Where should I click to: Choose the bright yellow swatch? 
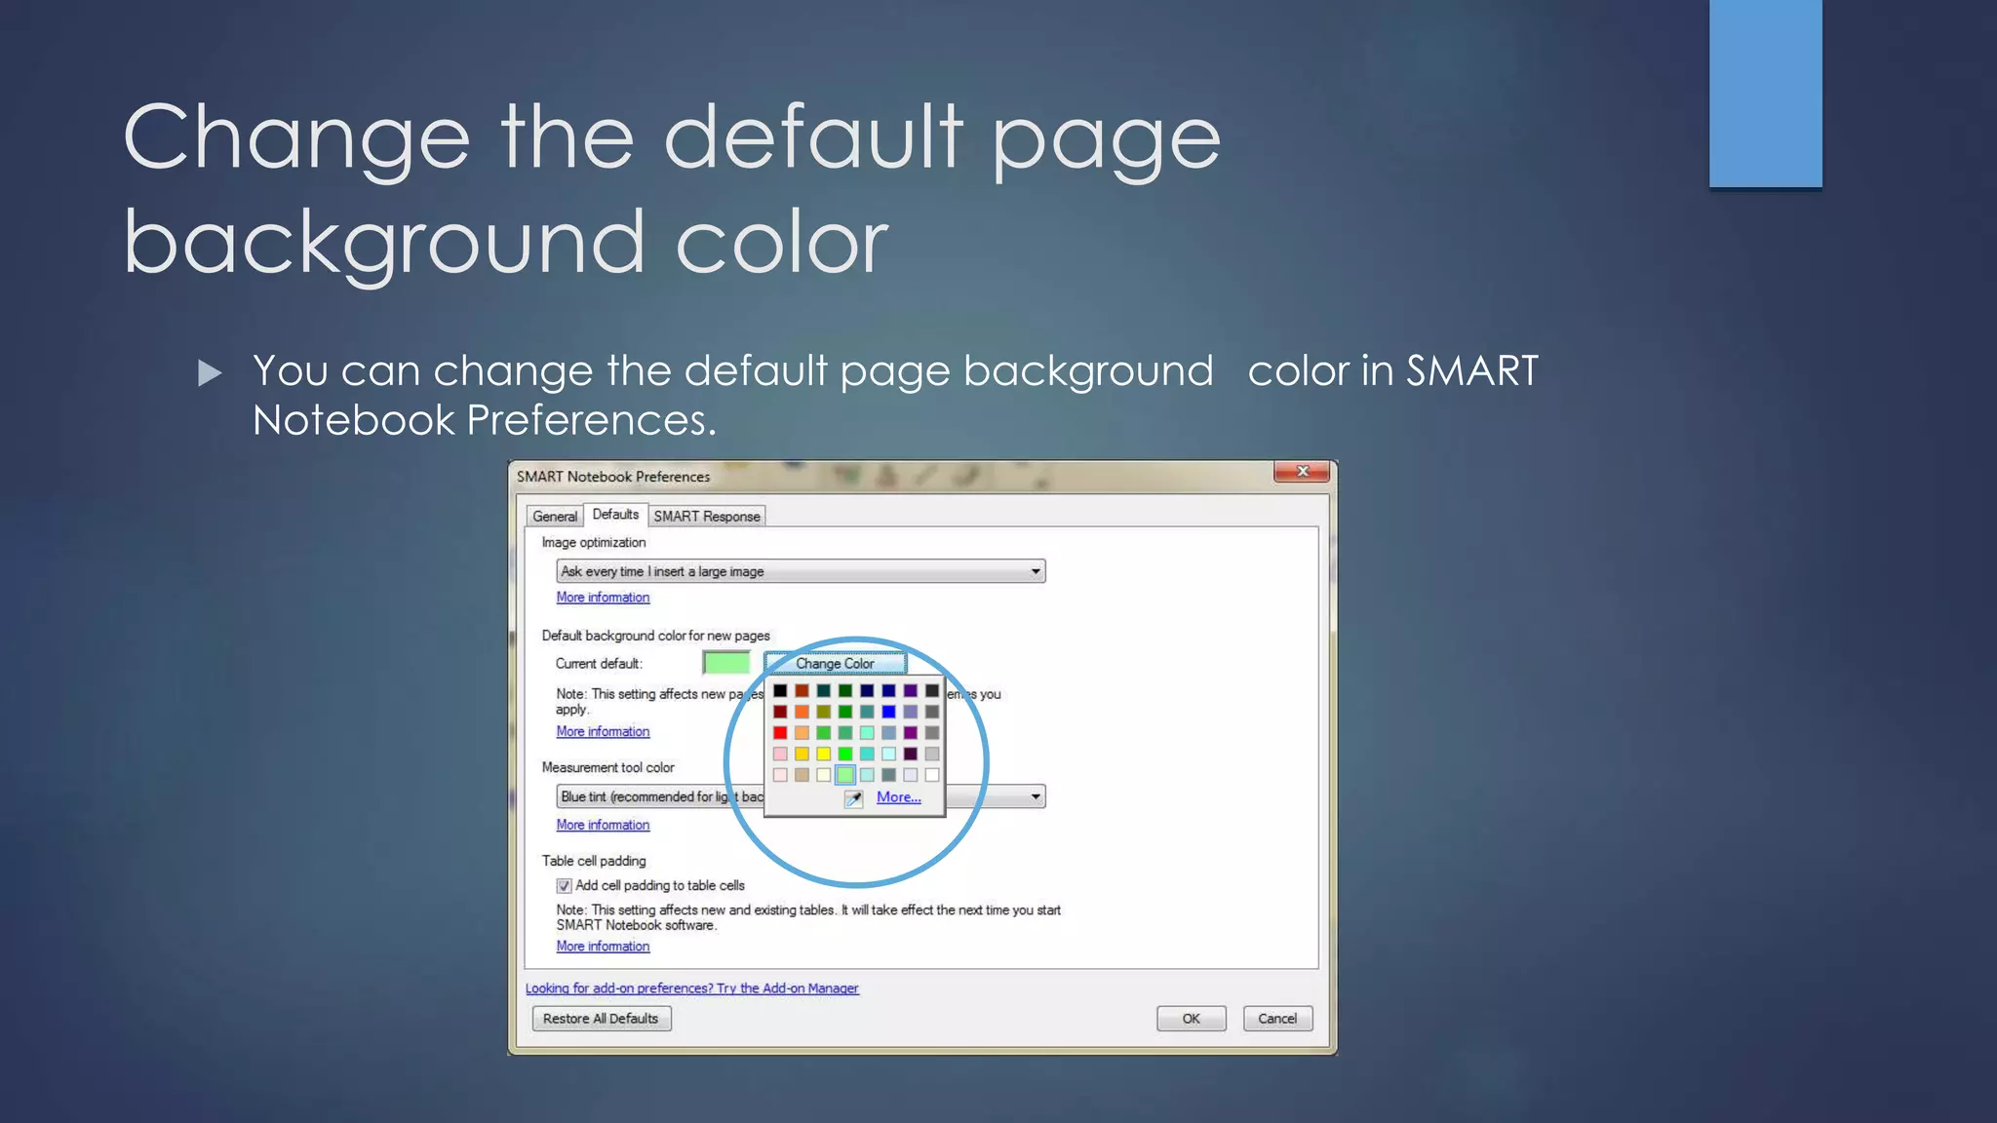tap(823, 755)
